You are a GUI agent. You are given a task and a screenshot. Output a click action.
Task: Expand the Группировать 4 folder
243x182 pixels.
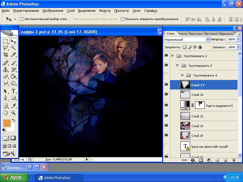click(183, 75)
